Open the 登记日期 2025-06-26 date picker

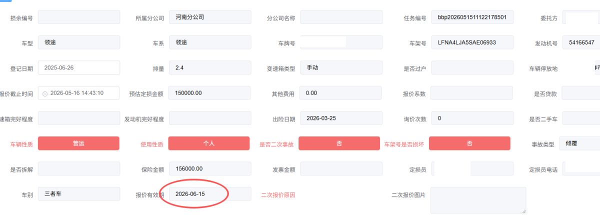tap(79, 67)
